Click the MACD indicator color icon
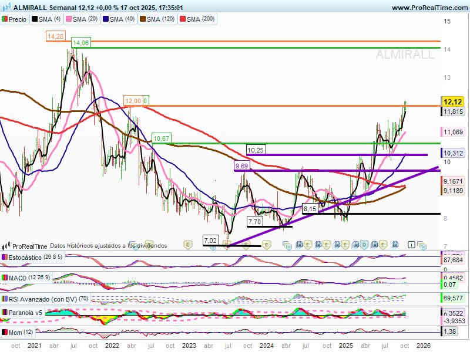Image resolution: width=470 pixels, height=352 pixels. [5, 277]
